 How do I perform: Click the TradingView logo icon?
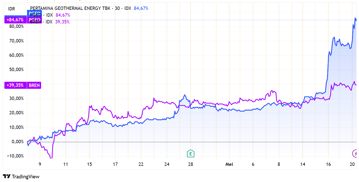[x=7, y=177]
